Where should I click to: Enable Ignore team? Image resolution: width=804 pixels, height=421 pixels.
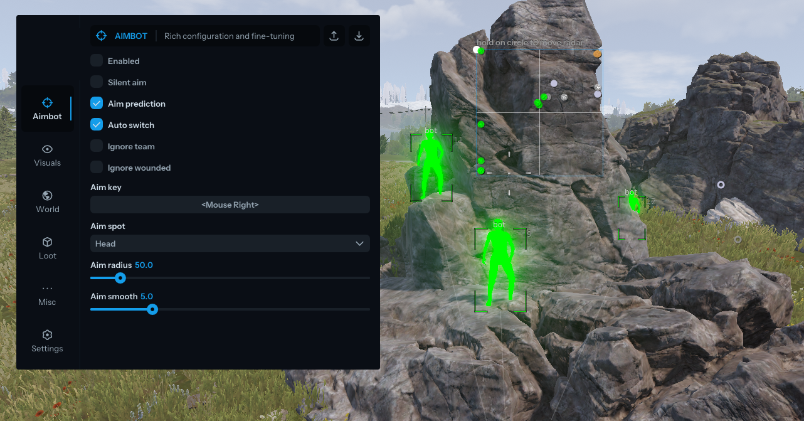[96, 146]
